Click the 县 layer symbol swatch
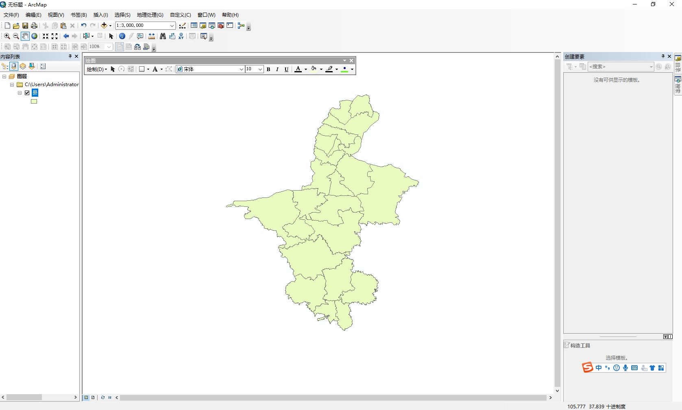 click(34, 102)
